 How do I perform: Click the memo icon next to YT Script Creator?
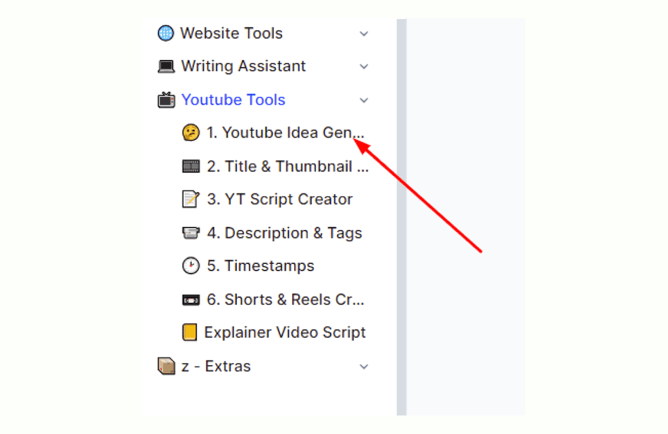tap(190, 199)
